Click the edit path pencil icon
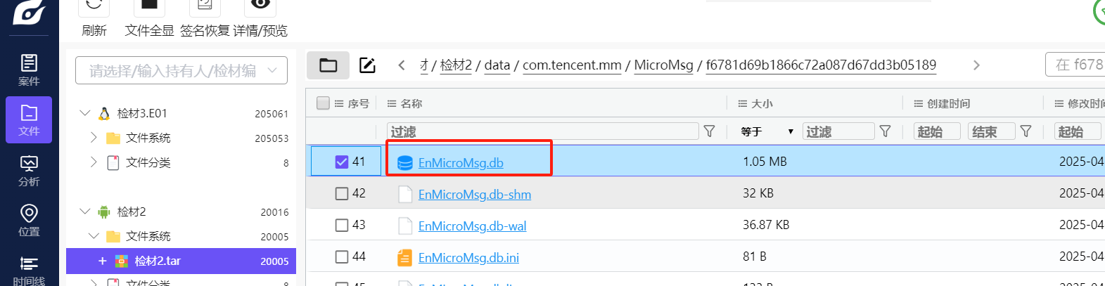This screenshot has width=1105, height=286. click(367, 65)
